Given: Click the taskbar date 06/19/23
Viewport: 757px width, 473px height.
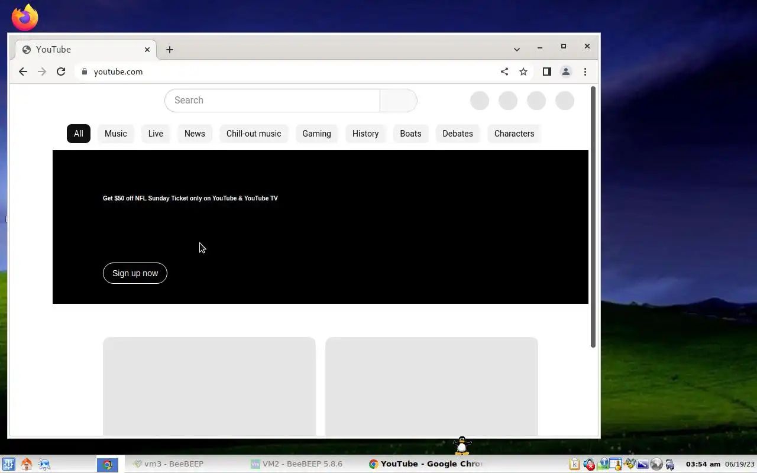Looking at the screenshot, I should pyautogui.click(x=740, y=464).
